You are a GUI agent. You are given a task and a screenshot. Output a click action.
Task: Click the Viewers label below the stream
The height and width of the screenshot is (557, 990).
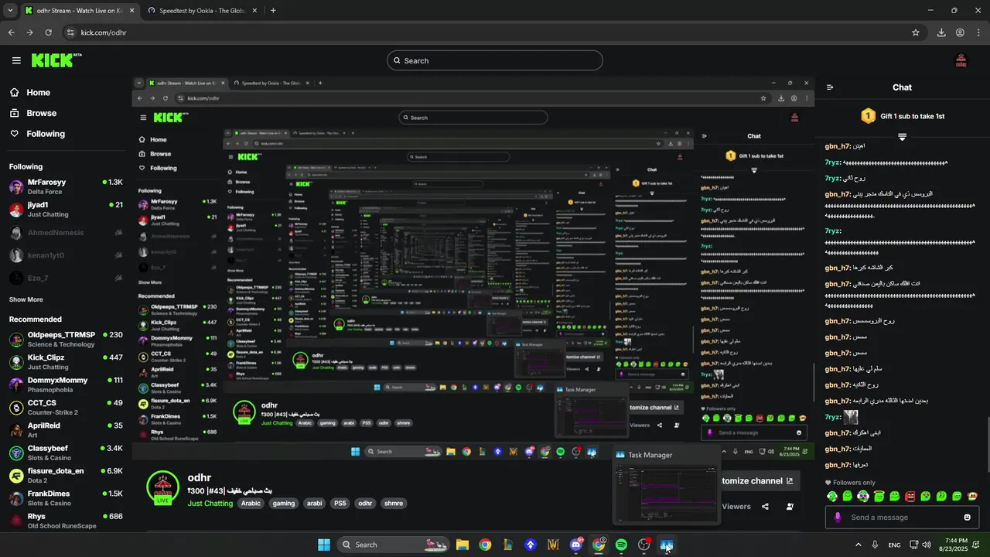coord(736,507)
